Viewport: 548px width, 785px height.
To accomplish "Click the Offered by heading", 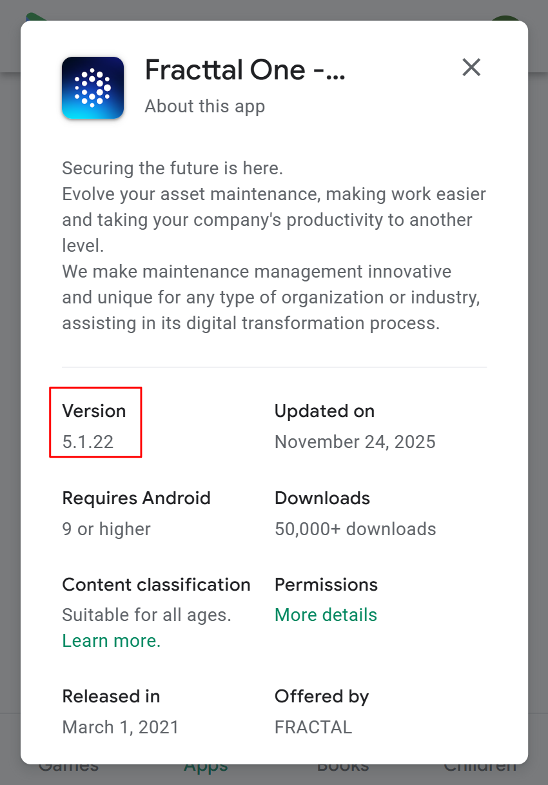I will point(322,697).
